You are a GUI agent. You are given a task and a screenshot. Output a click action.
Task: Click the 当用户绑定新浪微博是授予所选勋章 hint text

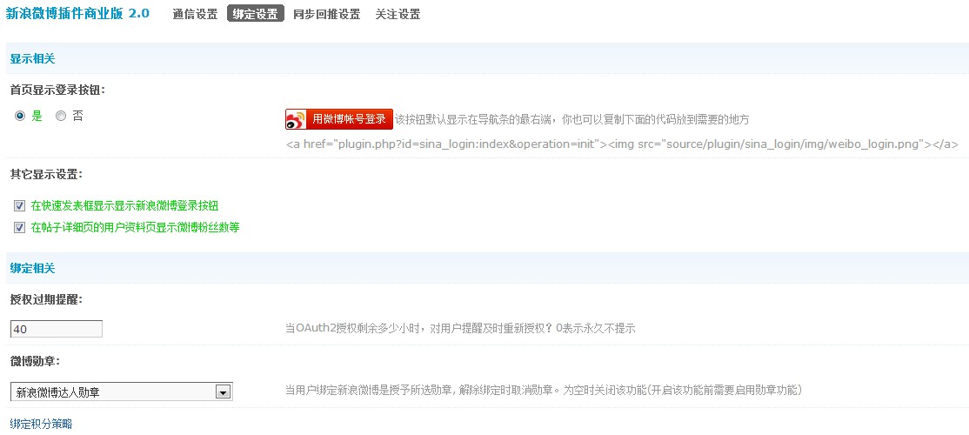[x=544, y=391]
